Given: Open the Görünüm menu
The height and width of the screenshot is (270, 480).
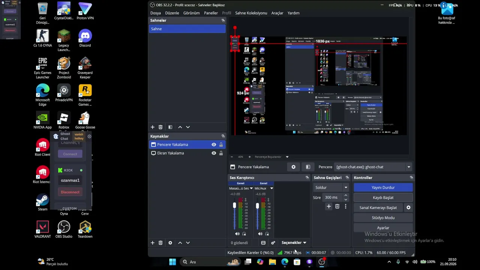Looking at the screenshot, I should pyautogui.click(x=191, y=13).
